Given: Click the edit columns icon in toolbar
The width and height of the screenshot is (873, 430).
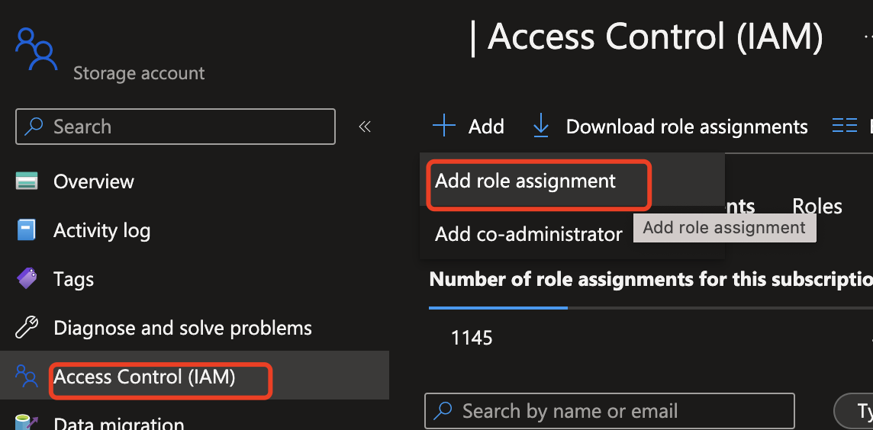Looking at the screenshot, I should pos(845,126).
